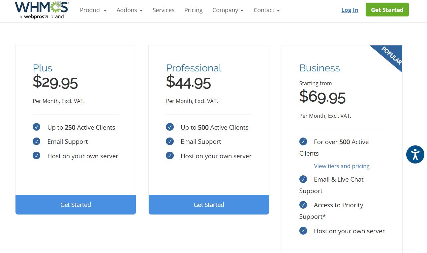The image size is (427, 253).
Task: Click checkmark icon beside 250 Active Clients
Action: point(37,127)
